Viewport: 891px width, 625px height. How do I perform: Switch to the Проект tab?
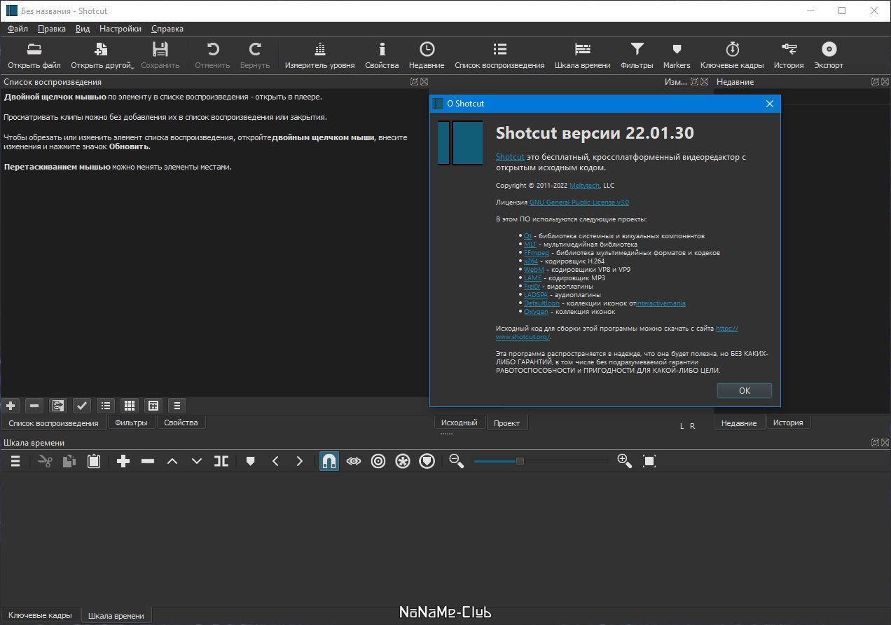[506, 423]
